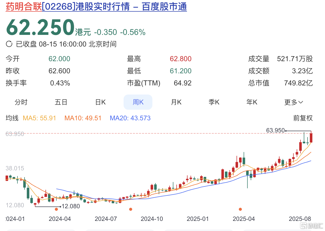Click the 最高 value 62.800
The width and height of the screenshot is (325, 231).
click(x=181, y=59)
